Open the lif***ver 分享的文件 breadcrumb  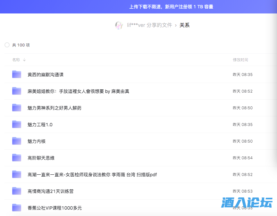point(149,25)
